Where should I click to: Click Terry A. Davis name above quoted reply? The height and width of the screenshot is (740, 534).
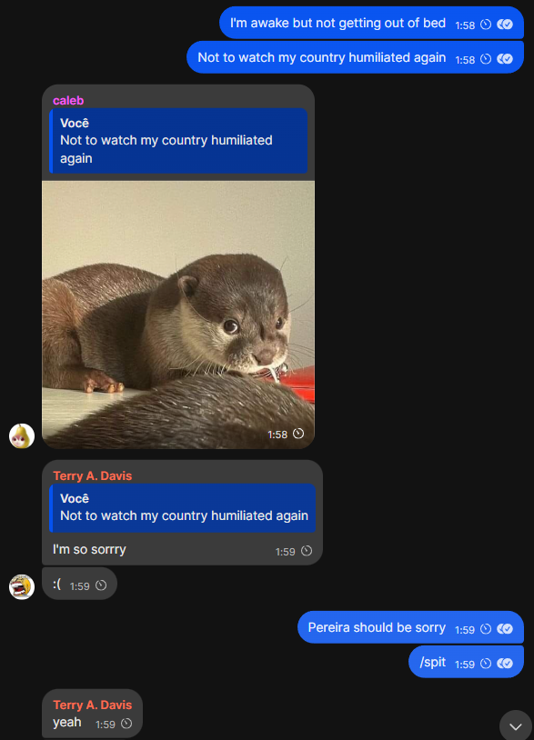[x=93, y=475]
